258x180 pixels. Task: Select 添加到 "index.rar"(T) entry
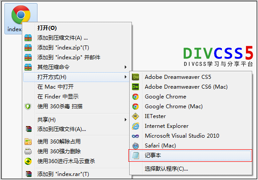point(77,174)
